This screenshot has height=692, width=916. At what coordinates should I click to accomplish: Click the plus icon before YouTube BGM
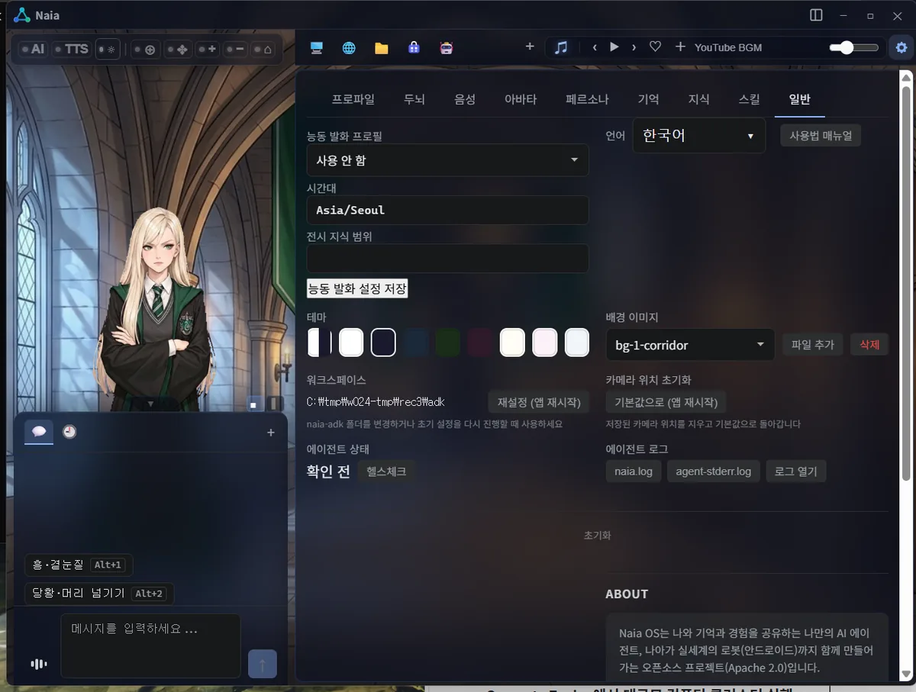(680, 47)
